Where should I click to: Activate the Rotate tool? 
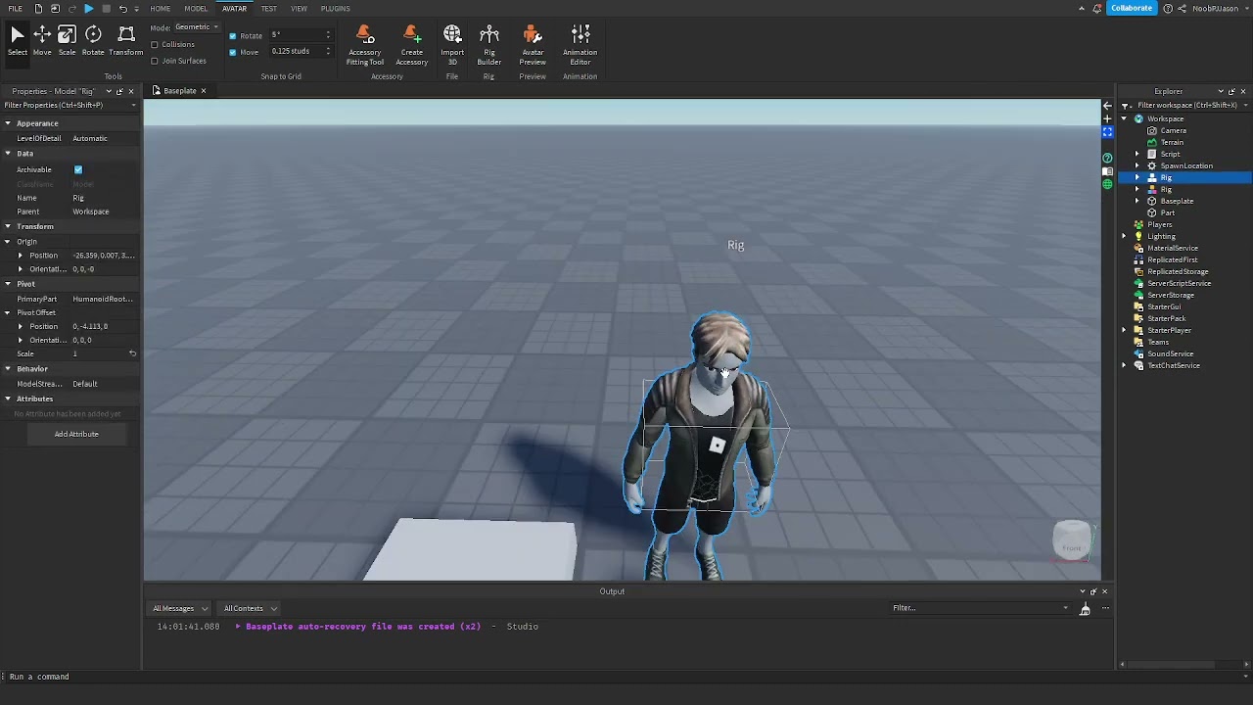coord(93,40)
